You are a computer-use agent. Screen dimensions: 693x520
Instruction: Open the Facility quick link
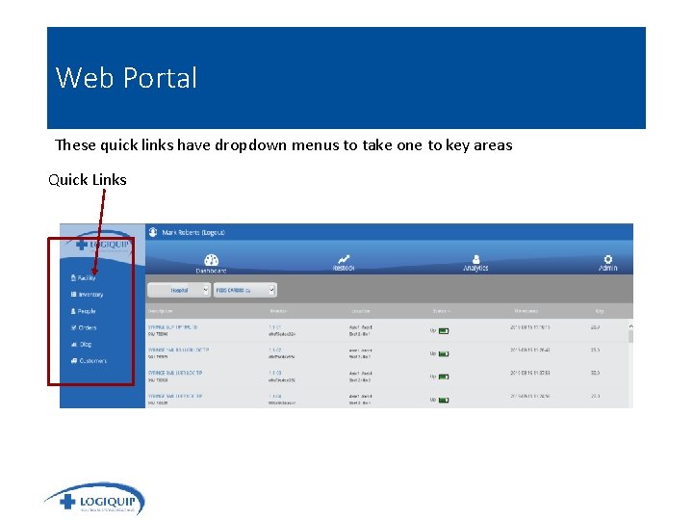(x=84, y=278)
